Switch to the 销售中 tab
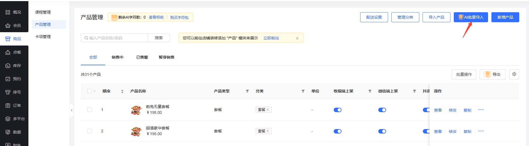Viewport: 529px width, 146px height. point(117,57)
